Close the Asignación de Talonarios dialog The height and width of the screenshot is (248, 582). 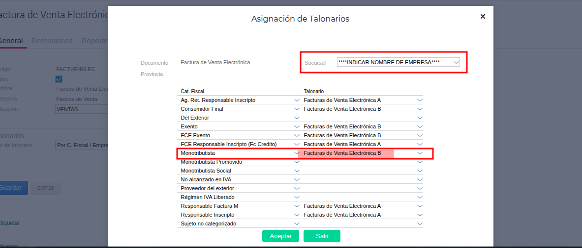tap(483, 16)
